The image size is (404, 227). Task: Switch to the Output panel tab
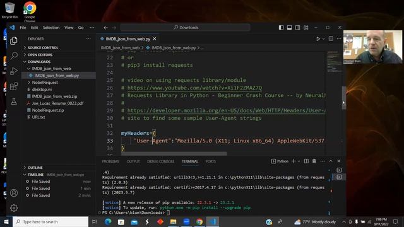coord(133,161)
